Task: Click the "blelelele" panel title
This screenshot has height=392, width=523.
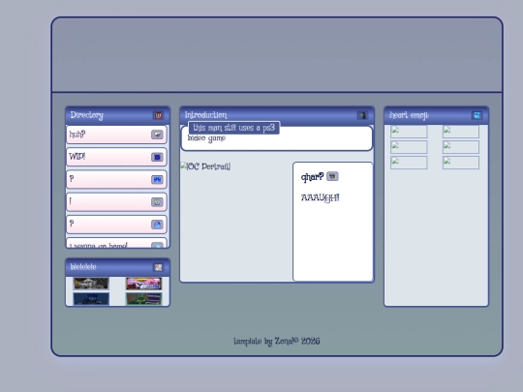Action: tap(83, 267)
